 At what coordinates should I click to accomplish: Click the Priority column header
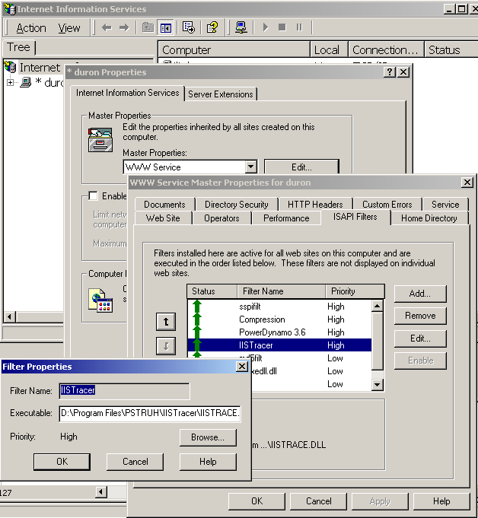coord(355,291)
